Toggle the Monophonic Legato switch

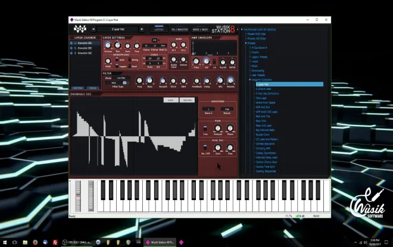click(117, 66)
